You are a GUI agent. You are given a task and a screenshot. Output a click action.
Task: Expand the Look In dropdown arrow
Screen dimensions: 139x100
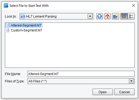pyautogui.click(x=90, y=16)
